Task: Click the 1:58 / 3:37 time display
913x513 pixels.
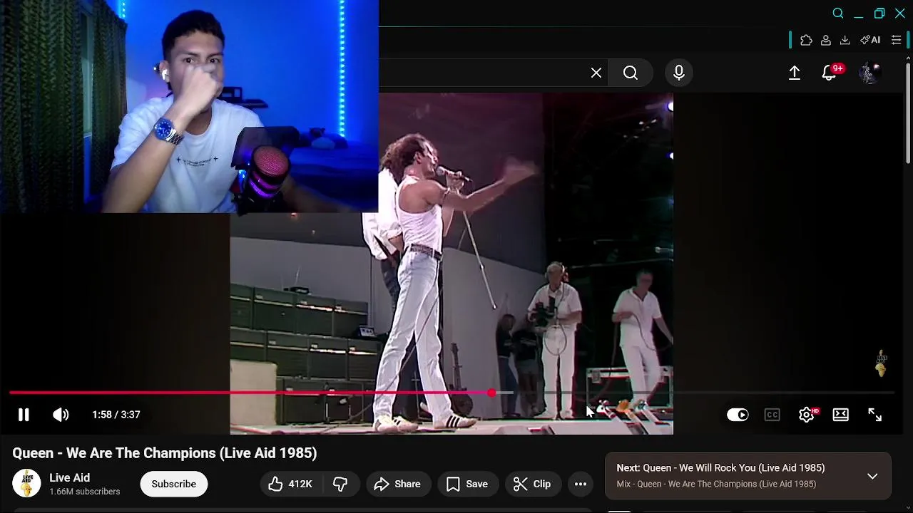Action: (116, 415)
